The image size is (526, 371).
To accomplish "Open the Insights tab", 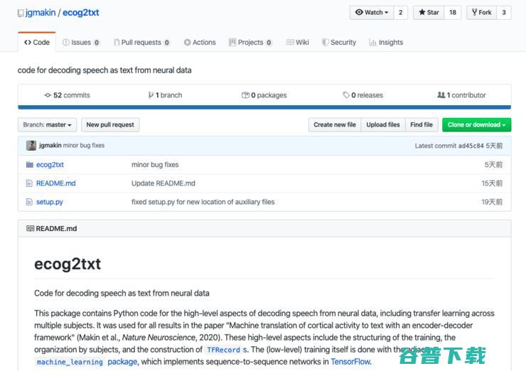I will (x=386, y=42).
